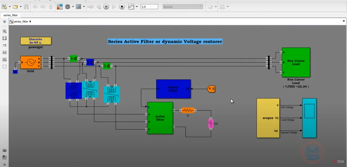Click the series_filter breadcrumb
Viewport: 347px width, 167px height.
coord(21,22)
